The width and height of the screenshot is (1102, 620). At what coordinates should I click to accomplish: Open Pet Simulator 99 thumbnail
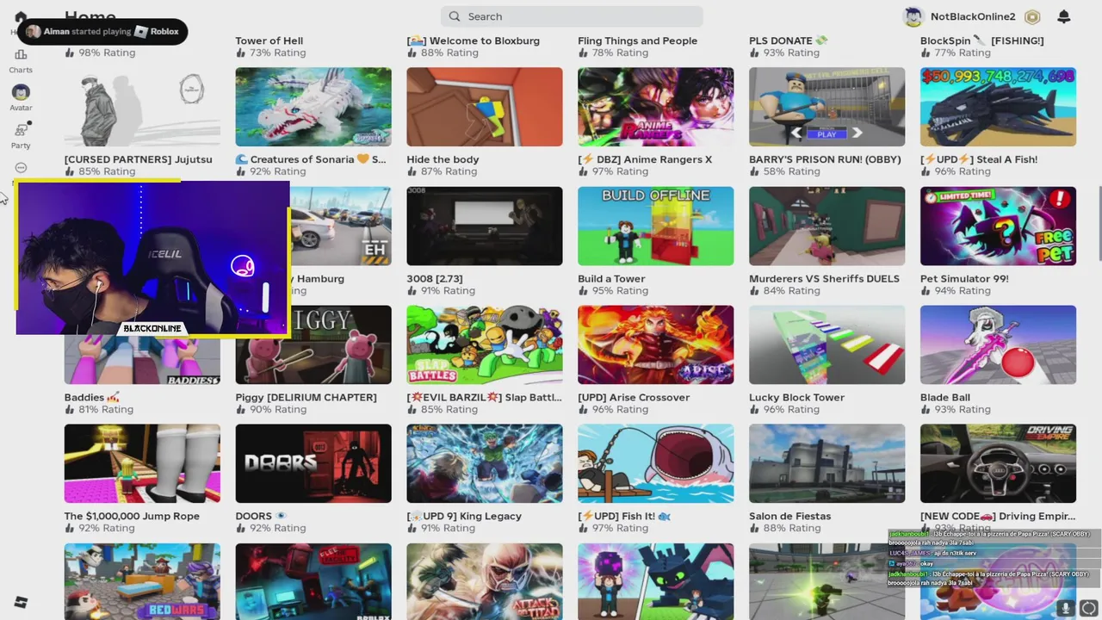click(x=999, y=226)
